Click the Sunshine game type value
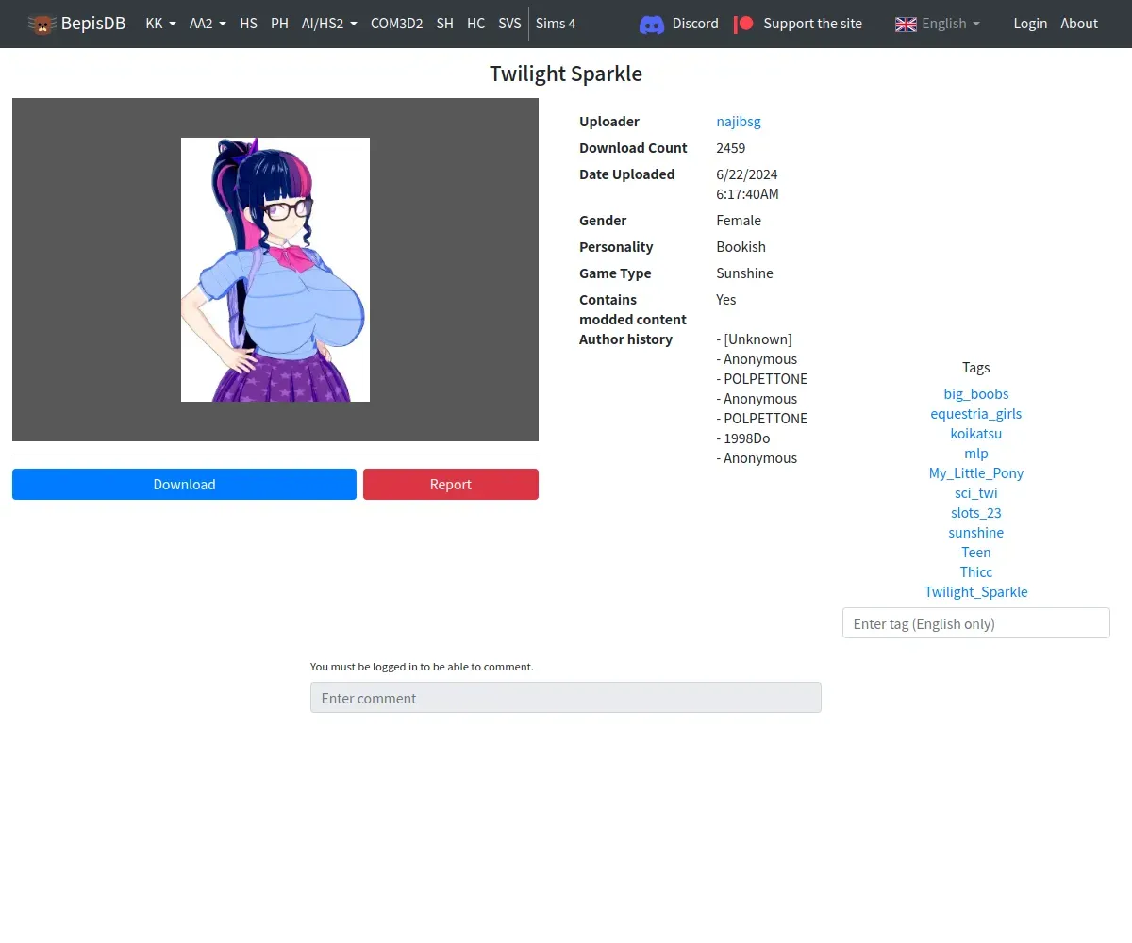1132x943 pixels. pos(745,273)
